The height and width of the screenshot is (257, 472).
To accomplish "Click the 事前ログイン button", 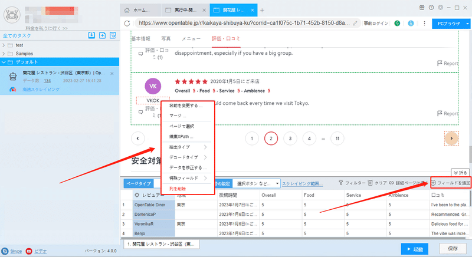I will [x=376, y=24].
